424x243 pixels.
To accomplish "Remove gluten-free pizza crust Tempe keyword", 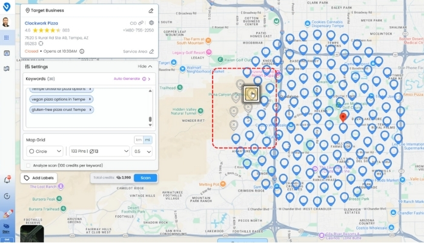I will coord(90,110).
